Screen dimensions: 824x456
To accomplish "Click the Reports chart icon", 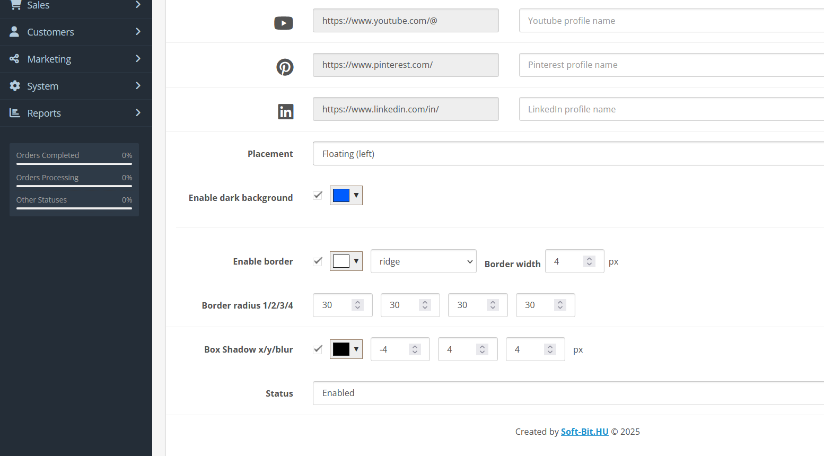I will 15,113.
